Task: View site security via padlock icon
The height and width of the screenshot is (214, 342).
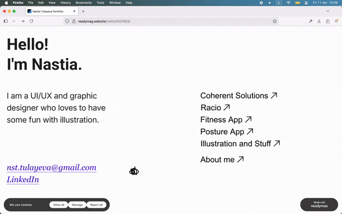Action: [x=74, y=21]
